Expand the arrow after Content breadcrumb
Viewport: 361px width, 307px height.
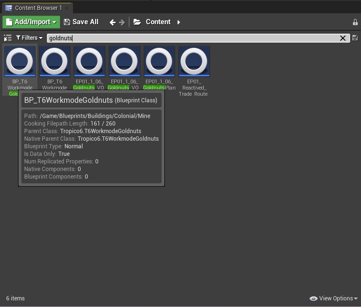tap(179, 22)
